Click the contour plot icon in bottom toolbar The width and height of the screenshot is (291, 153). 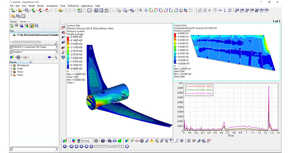(65, 141)
